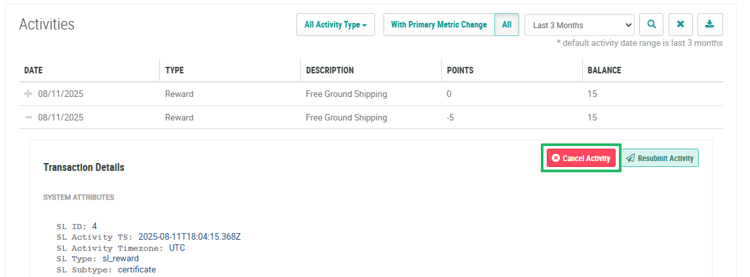Toggle With Primary Metric Change filter

pos(439,25)
